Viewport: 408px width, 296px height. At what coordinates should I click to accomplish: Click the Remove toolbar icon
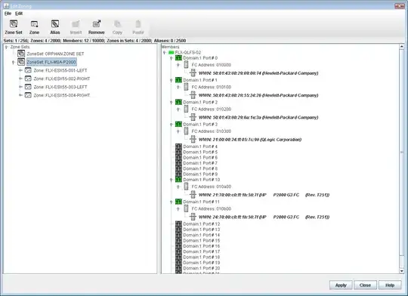(x=97, y=24)
